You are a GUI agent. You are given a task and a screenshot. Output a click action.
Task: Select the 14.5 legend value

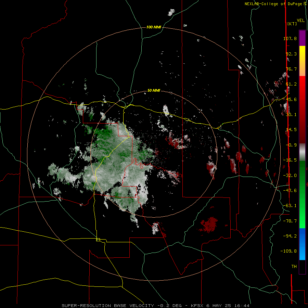pyautogui.click(x=291, y=130)
